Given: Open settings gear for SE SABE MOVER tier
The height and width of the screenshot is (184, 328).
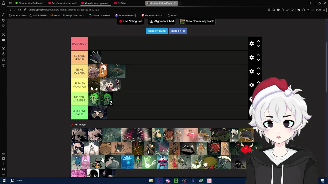Looking at the screenshot, I should [x=252, y=57].
